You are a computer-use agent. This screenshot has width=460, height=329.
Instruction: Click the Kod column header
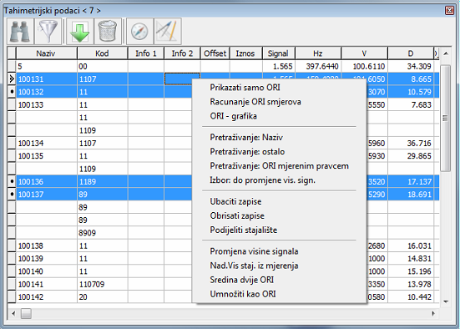[102, 53]
